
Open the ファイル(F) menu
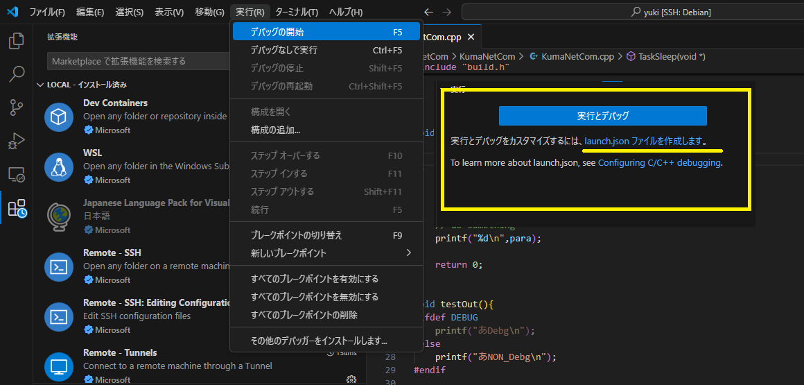(47, 12)
